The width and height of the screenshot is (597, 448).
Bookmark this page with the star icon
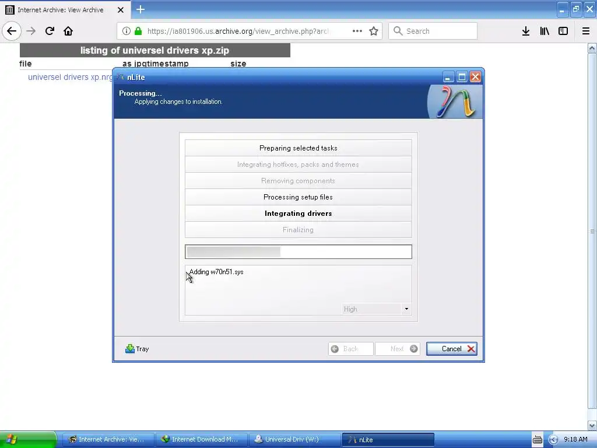[x=374, y=31]
